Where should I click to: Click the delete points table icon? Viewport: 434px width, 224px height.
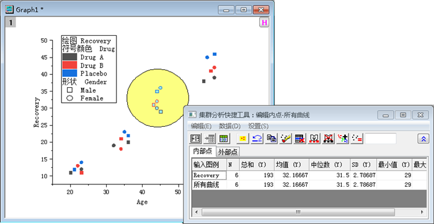click(299, 139)
